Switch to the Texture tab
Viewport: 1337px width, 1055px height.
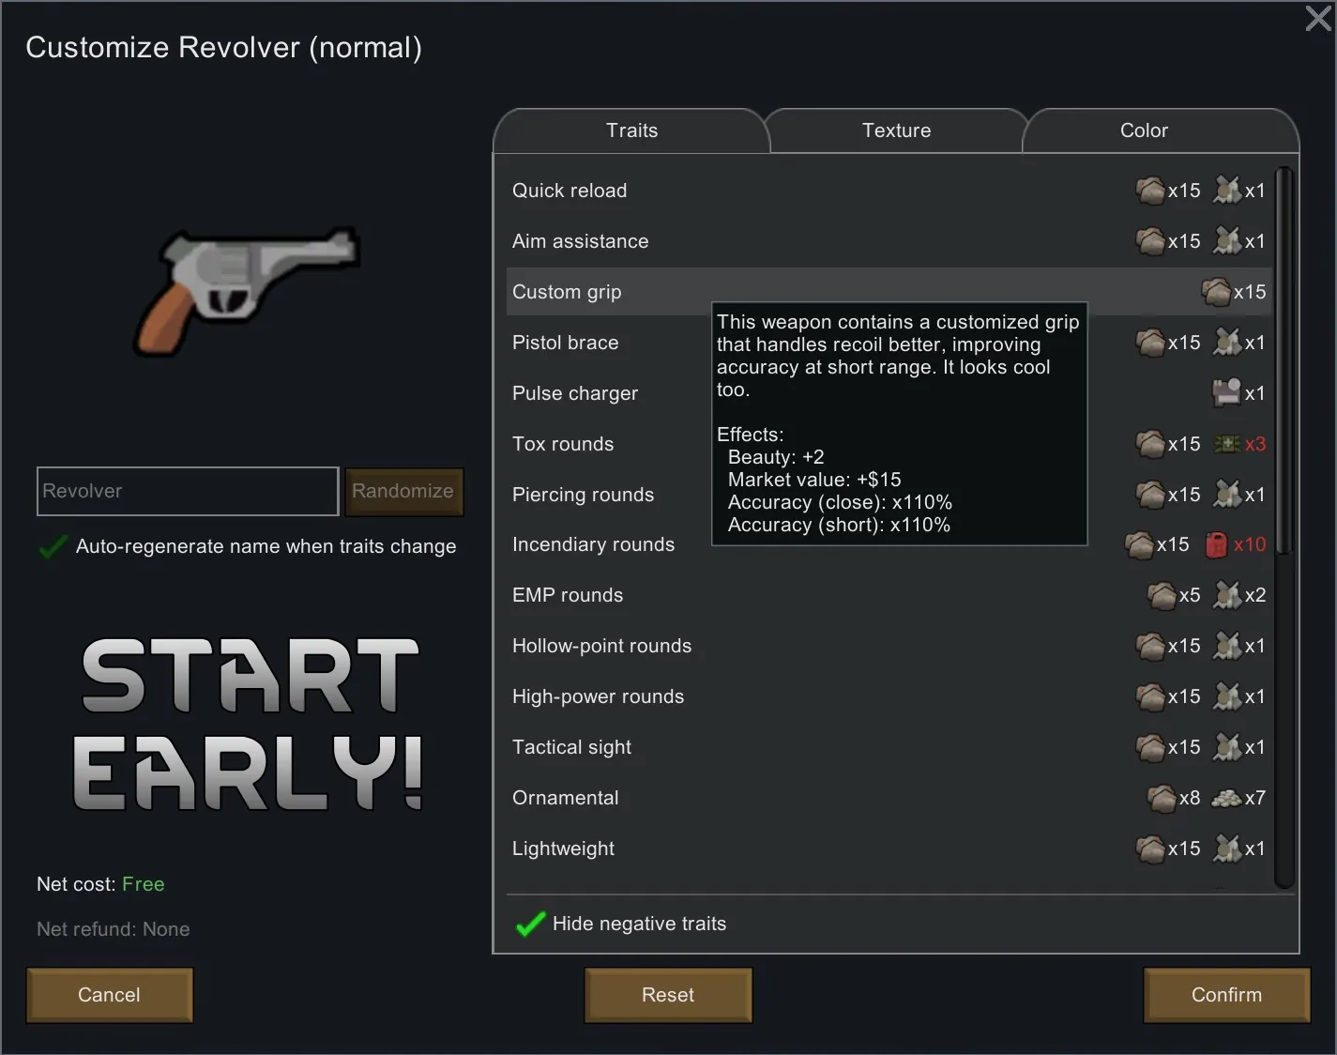896,130
